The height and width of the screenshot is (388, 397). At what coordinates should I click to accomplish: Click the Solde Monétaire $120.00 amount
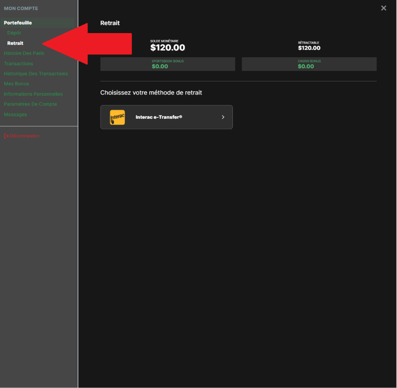click(168, 47)
